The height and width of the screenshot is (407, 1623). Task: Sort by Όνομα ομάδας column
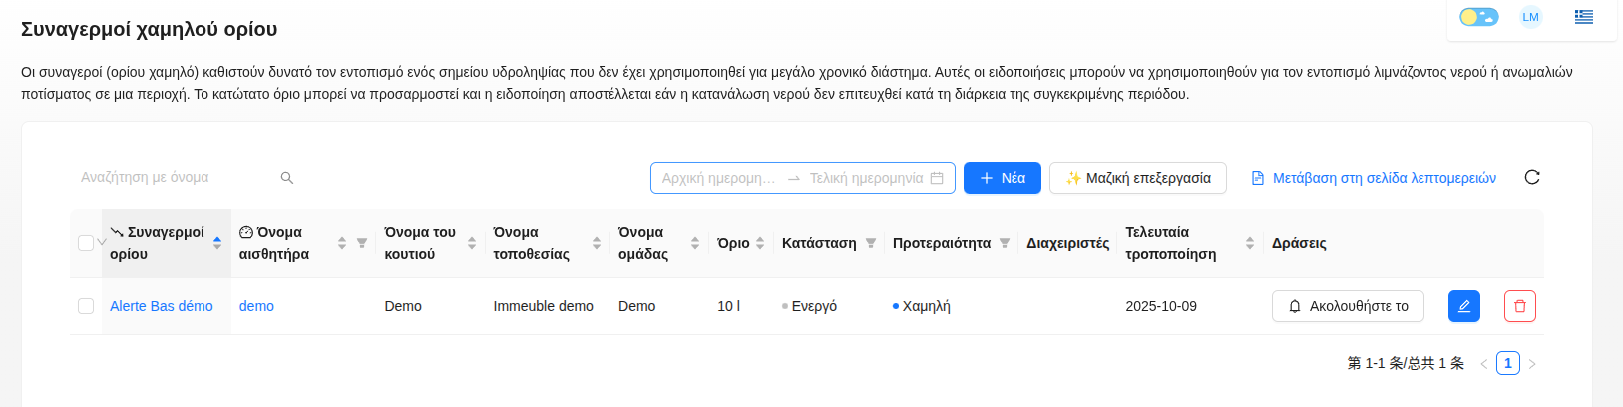pos(695,243)
